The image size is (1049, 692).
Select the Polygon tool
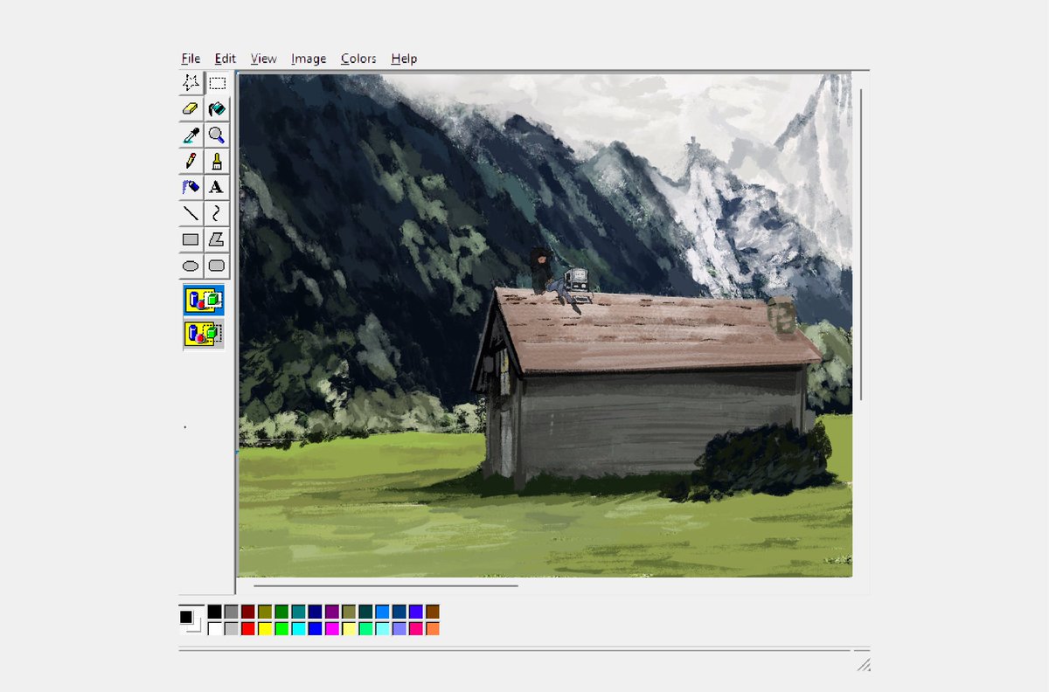[x=217, y=239]
